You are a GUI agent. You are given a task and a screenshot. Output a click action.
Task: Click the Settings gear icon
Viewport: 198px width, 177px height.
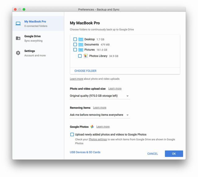click(18, 53)
